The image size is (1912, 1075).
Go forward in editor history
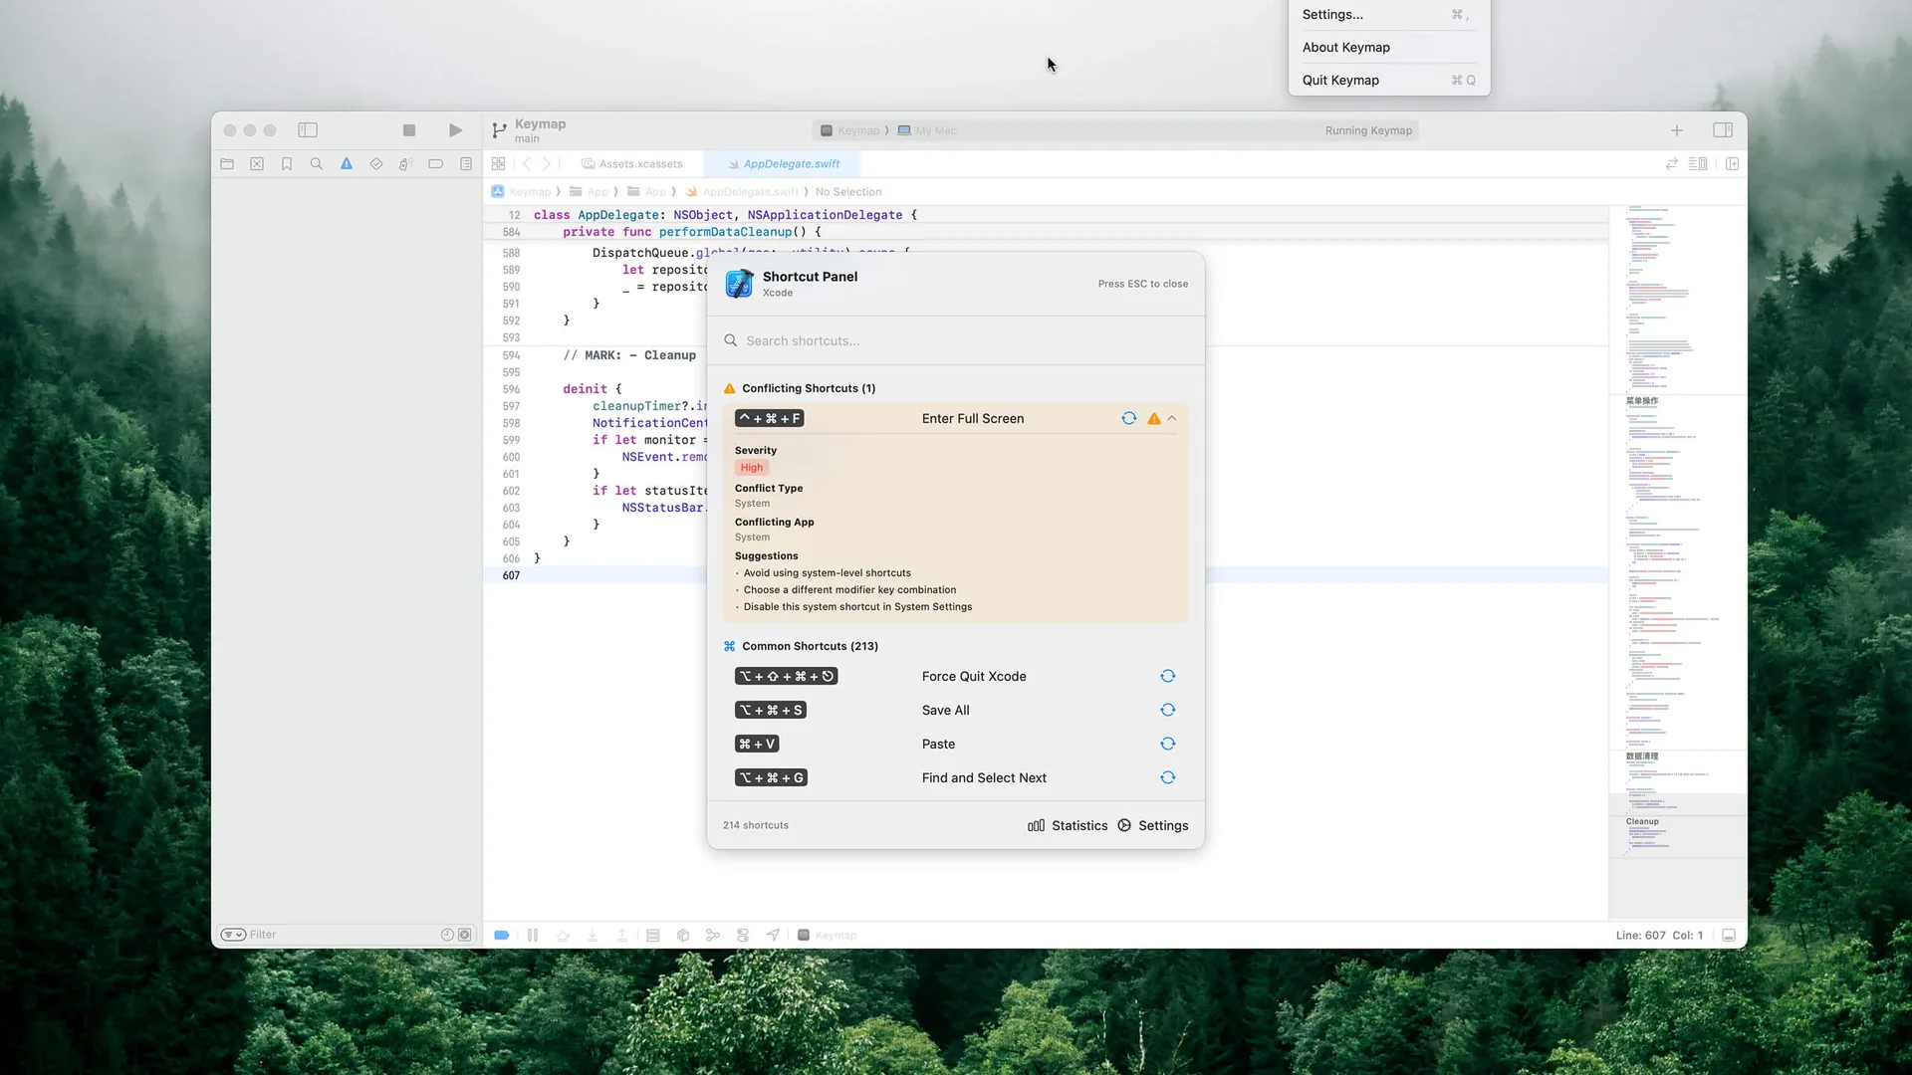click(x=546, y=164)
